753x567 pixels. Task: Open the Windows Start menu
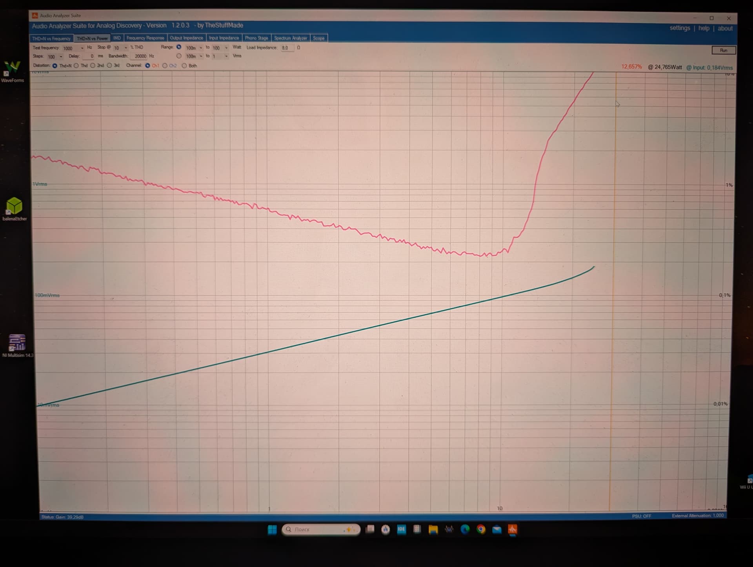point(272,529)
